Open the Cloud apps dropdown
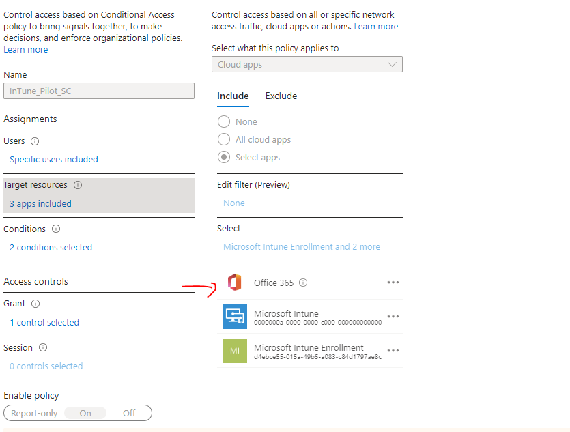Viewport: 570px width, 432px height. coord(307,64)
